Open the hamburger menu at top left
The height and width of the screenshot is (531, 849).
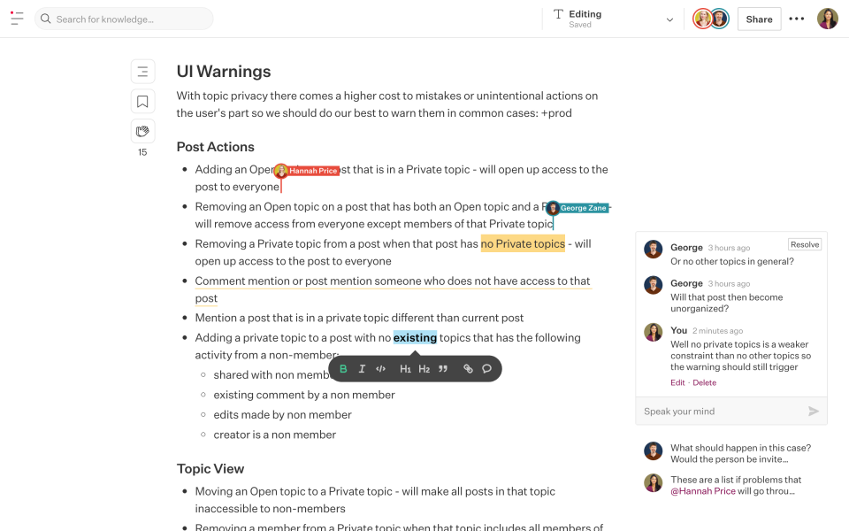pyautogui.click(x=17, y=19)
